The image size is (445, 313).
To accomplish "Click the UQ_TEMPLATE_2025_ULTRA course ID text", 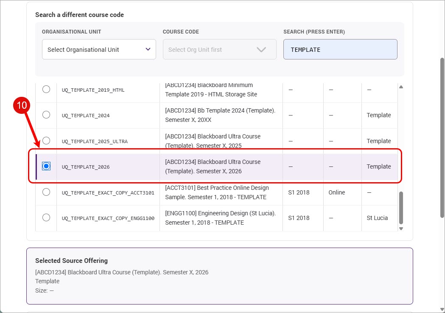I will pos(95,141).
